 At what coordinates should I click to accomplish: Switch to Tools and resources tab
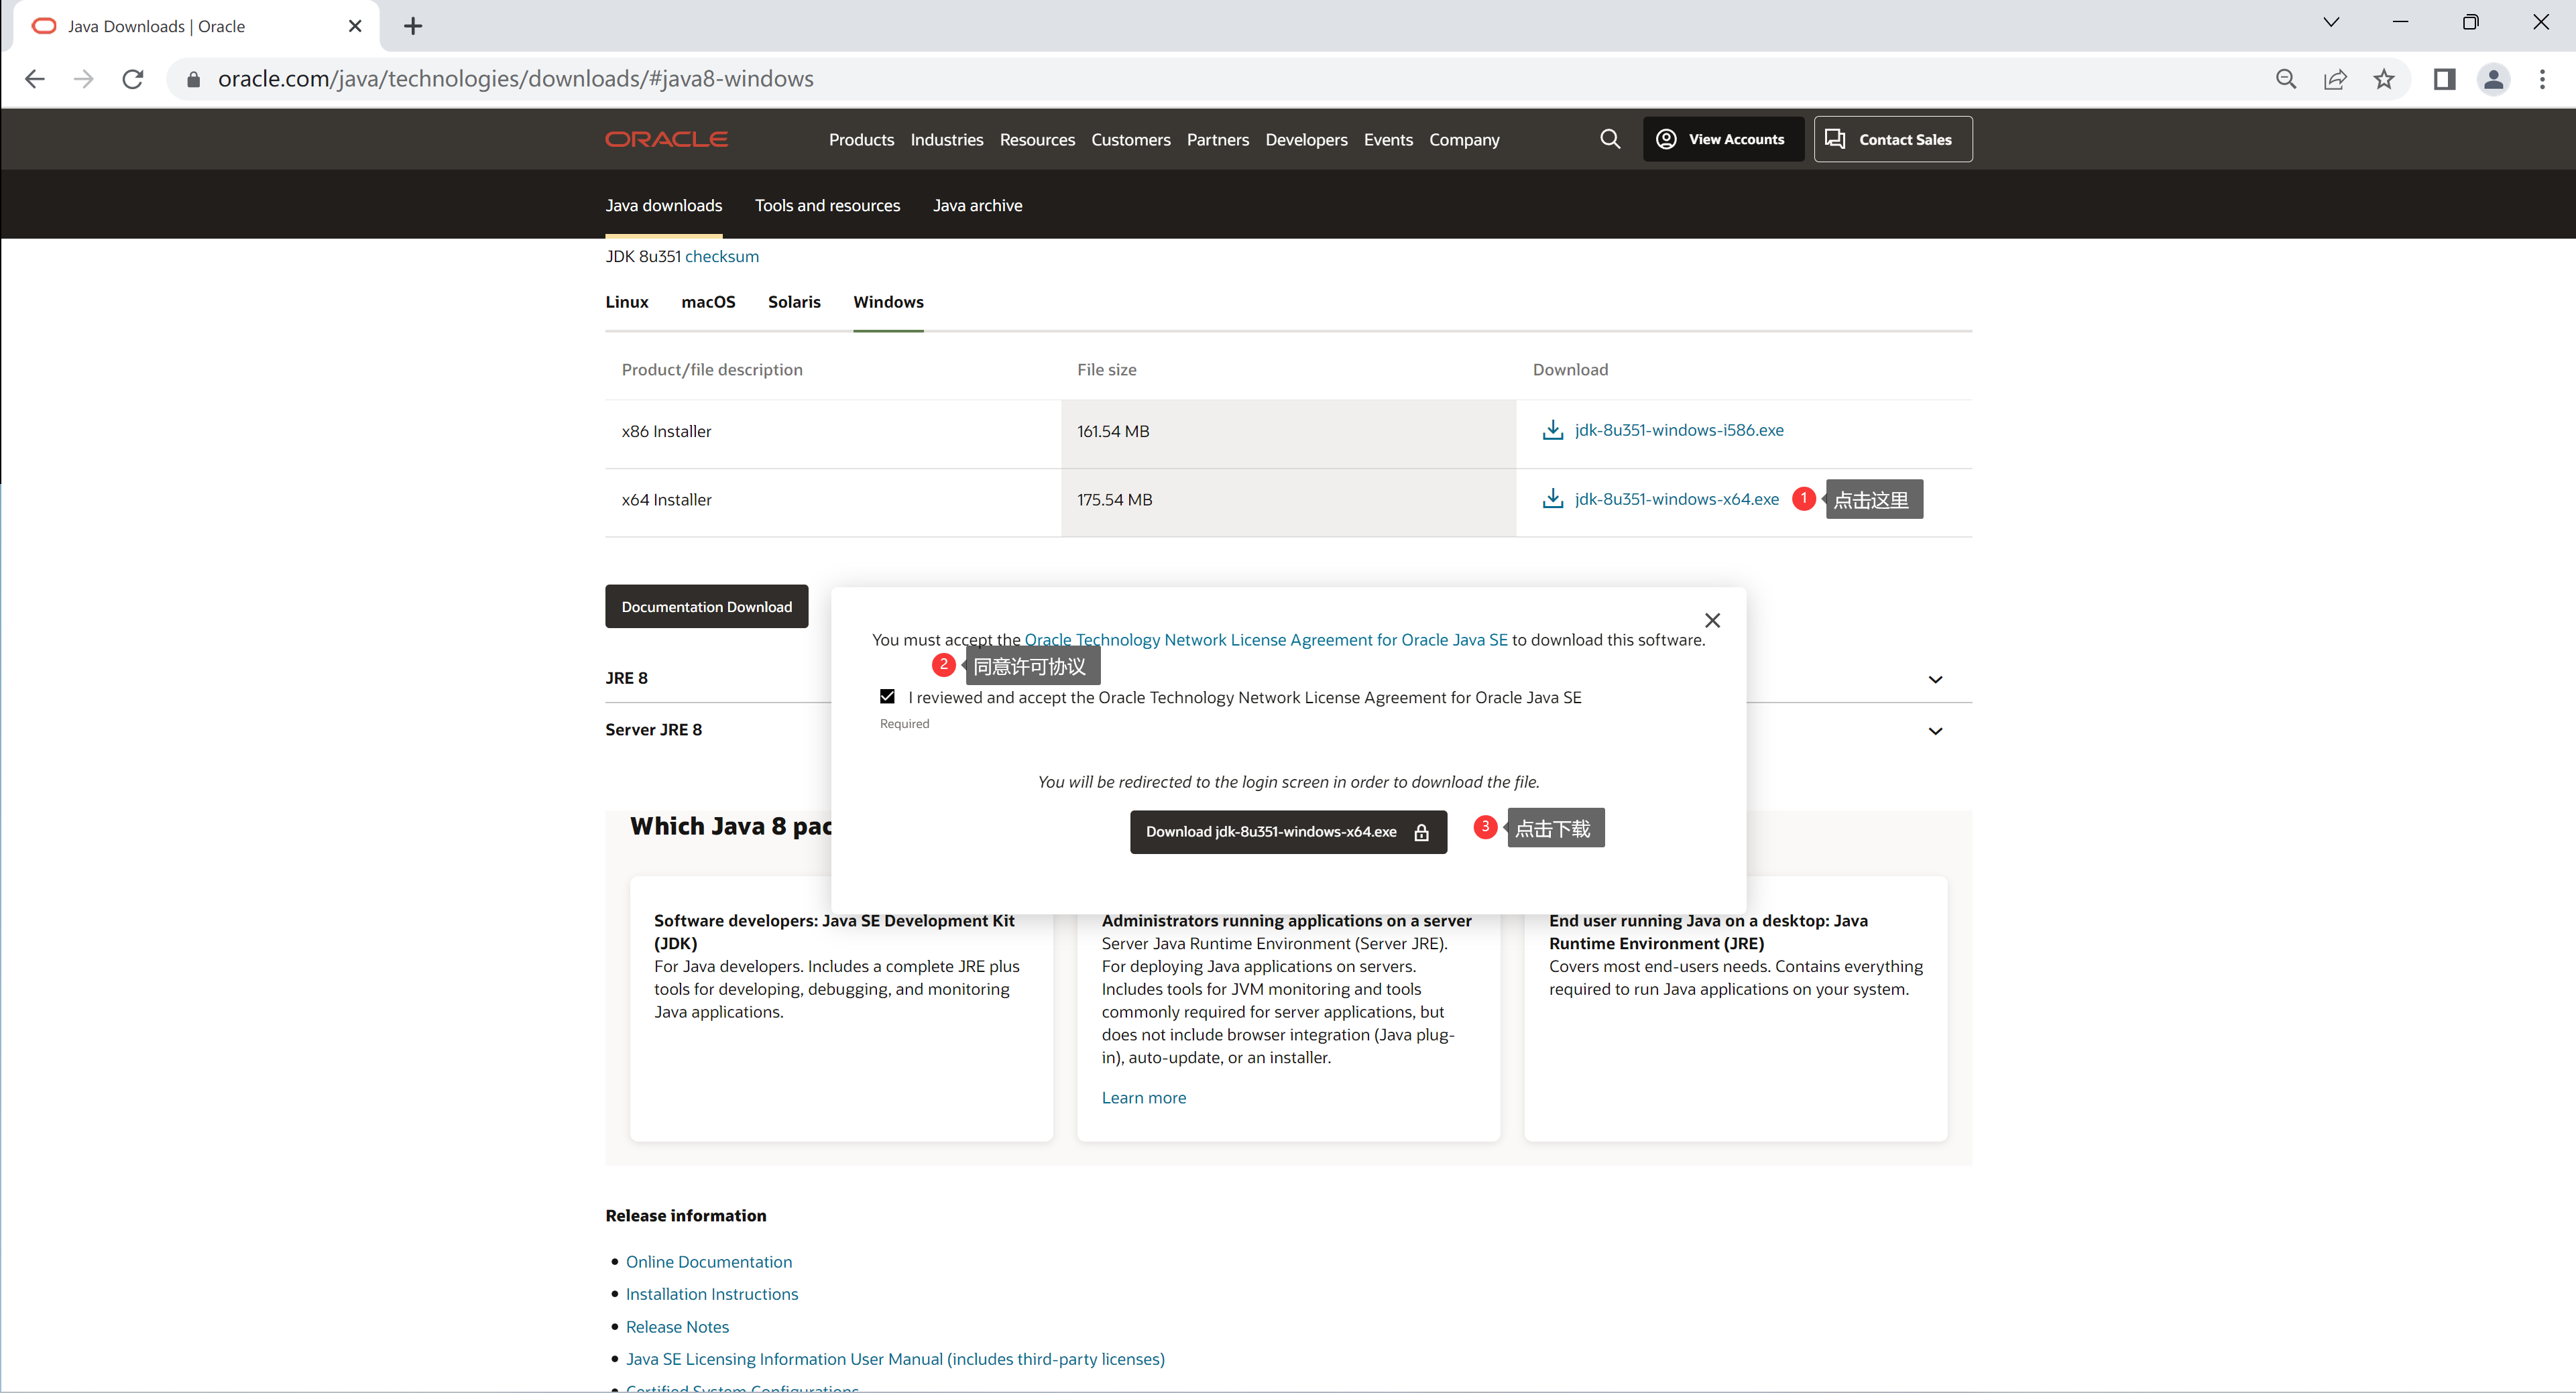click(827, 205)
